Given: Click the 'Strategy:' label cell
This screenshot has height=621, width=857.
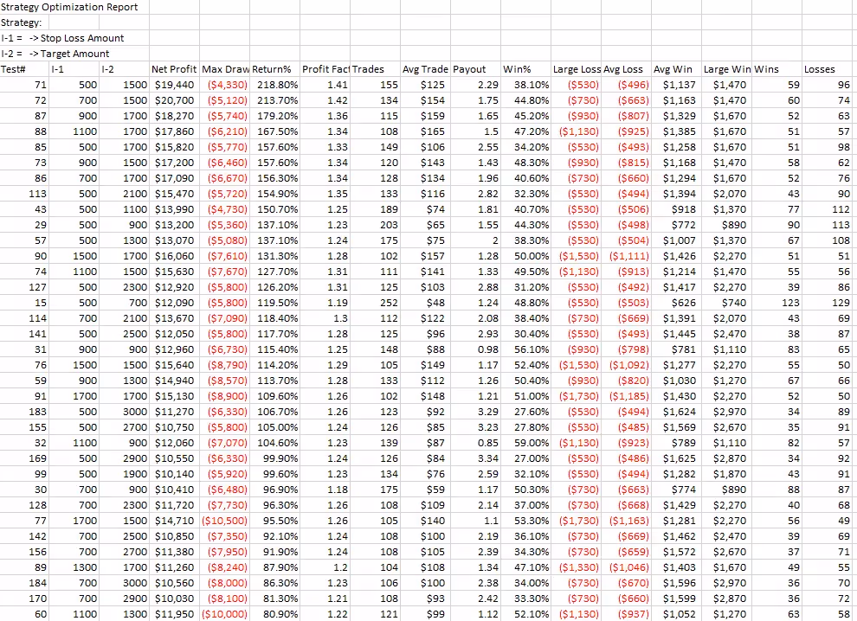Looking at the screenshot, I should click(24, 22).
